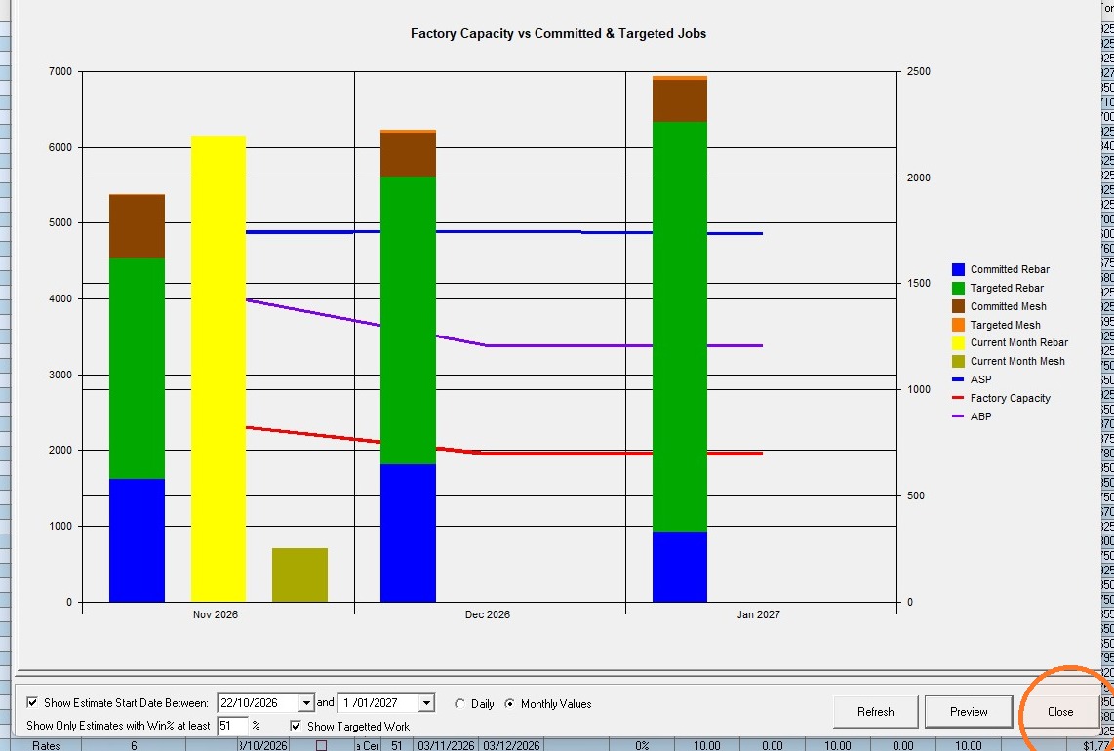This screenshot has width=1114, height=751.
Task: Click the Committed Rebar blue legend swatch
Action: pyautogui.click(x=958, y=269)
